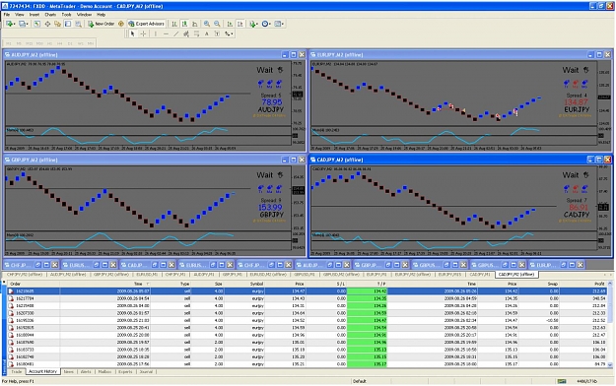Open the Navigator folder icon
This screenshot has width=616, height=386.
(57, 24)
